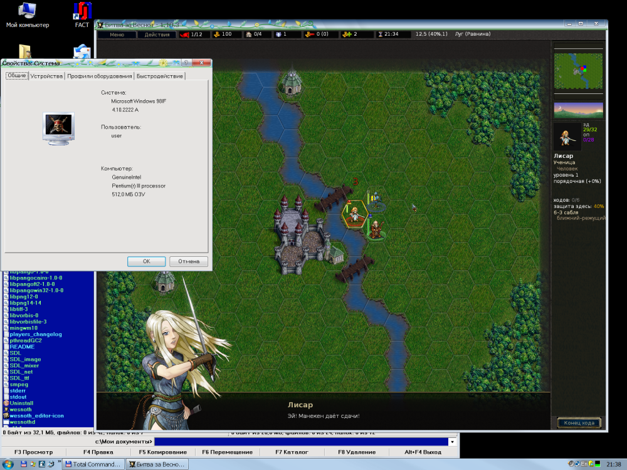Open the Быстродействие tab
Viewport: 627px width, 470px height.
click(x=159, y=76)
